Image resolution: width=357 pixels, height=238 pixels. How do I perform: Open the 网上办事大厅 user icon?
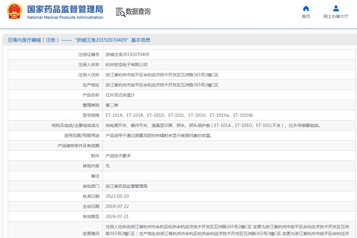336,8
